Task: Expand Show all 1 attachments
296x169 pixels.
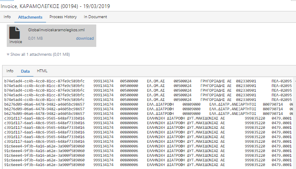Action: click(38, 55)
